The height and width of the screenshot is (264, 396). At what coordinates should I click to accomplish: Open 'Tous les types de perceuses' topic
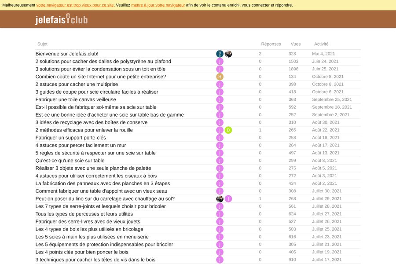pyautogui.click(x=84, y=214)
